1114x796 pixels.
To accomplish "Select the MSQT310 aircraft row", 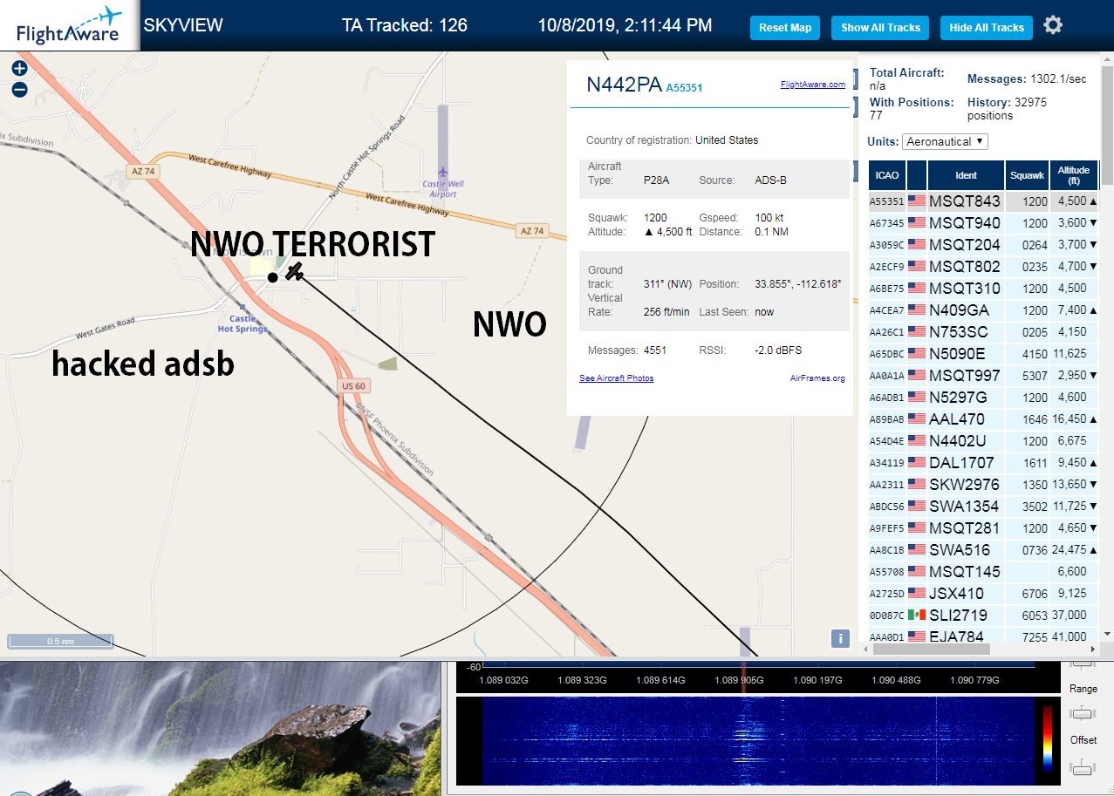I will 983,289.
